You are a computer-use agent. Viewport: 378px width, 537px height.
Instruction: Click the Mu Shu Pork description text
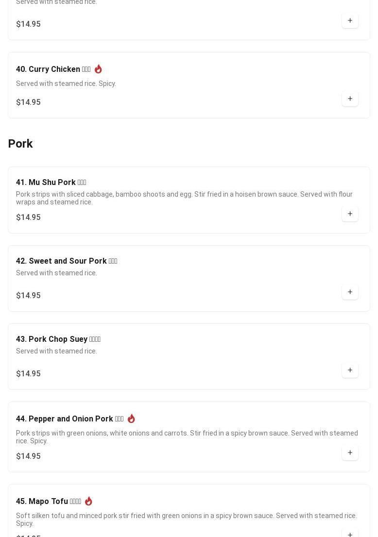point(184,198)
